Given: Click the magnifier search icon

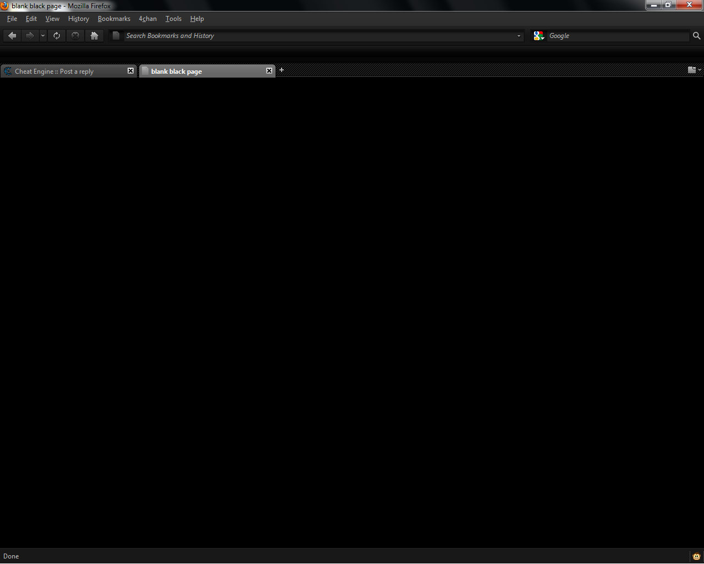Looking at the screenshot, I should (x=696, y=36).
